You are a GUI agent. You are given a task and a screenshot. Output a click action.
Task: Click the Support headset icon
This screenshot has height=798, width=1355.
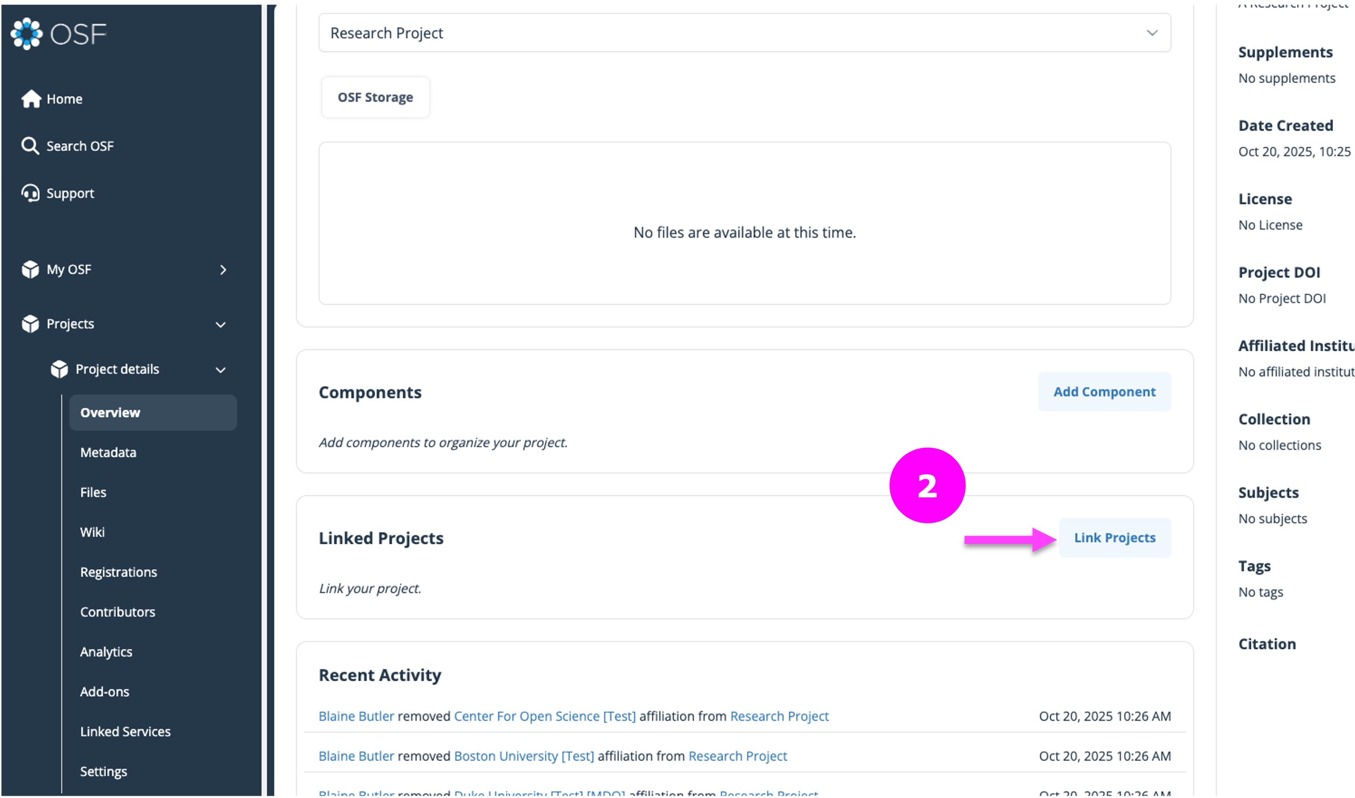30,193
